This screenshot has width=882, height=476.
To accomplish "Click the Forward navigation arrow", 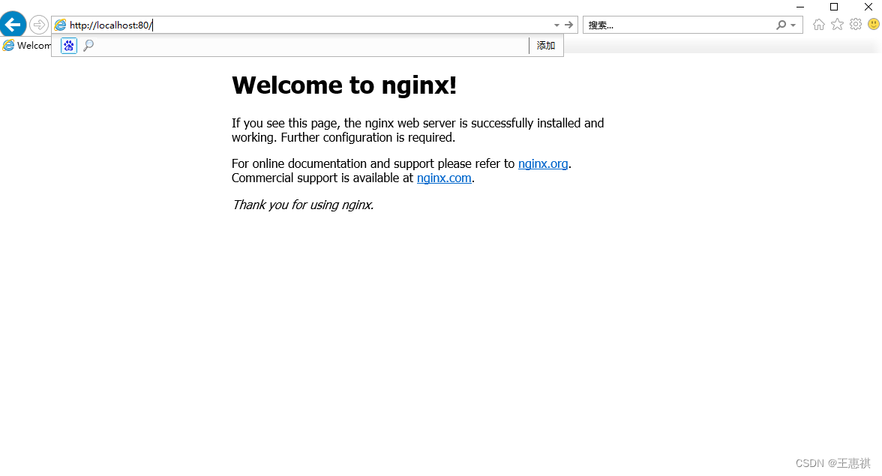I will [x=38, y=23].
